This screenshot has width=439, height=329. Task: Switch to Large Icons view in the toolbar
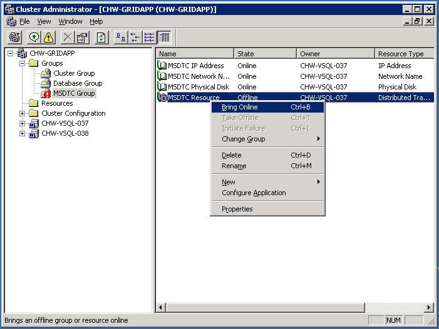pyautogui.click(x=121, y=37)
